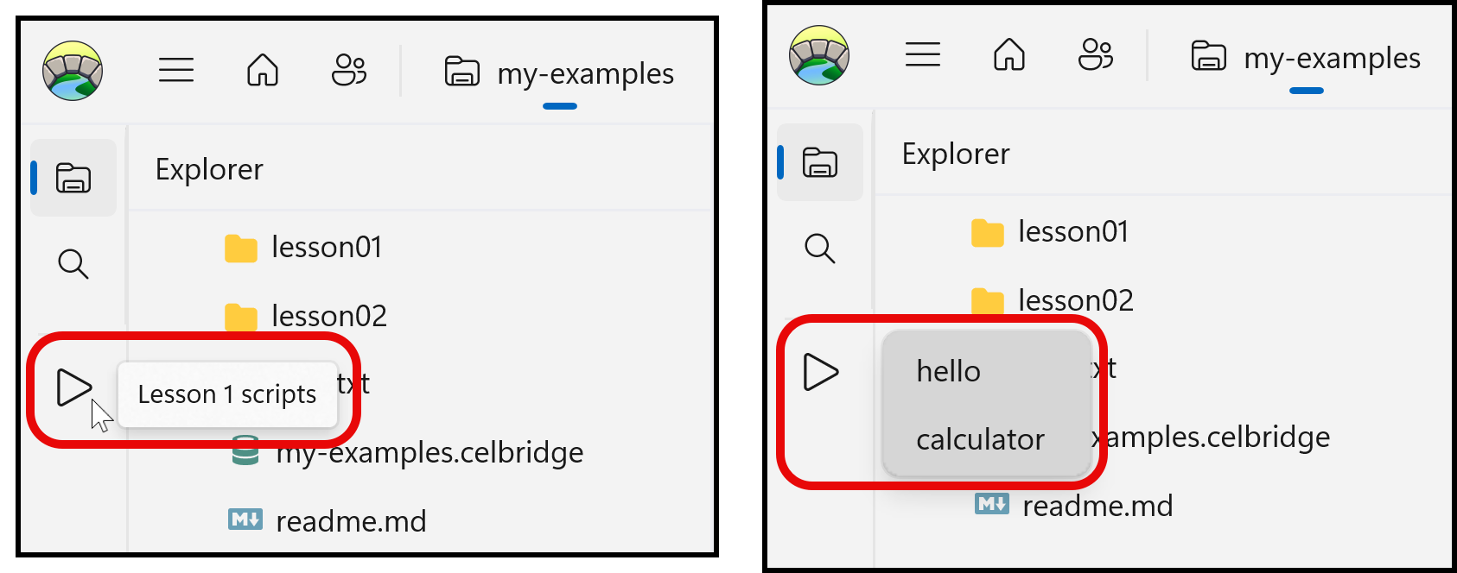Expand the lesson01 folder in right screenshot
Screen dimensions: 1457x573
[x=1072, y=232]
